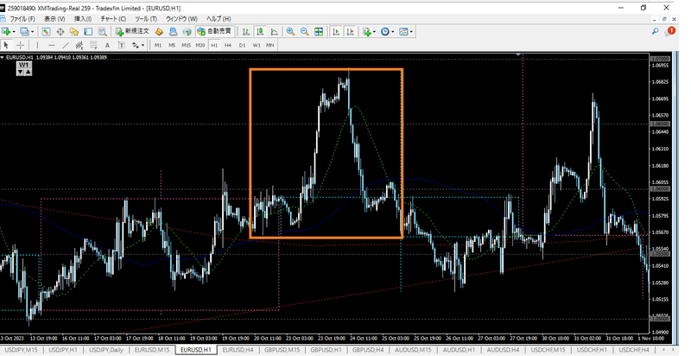691x356 pixels.
Task: Click the Profiles icon in the toolbar
Action: 25,31
